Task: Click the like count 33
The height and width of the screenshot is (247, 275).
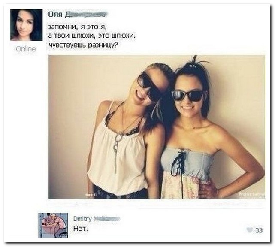Action: pos(259,230)
